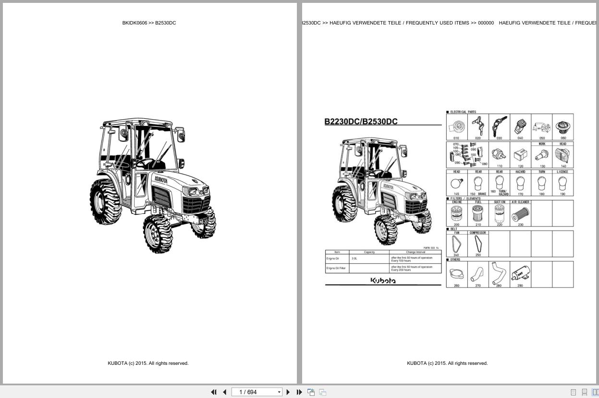Image resolution: width=599 pixels, height=398 pixels.
Task: Click the head light part 140
Action: coord(562,155)
